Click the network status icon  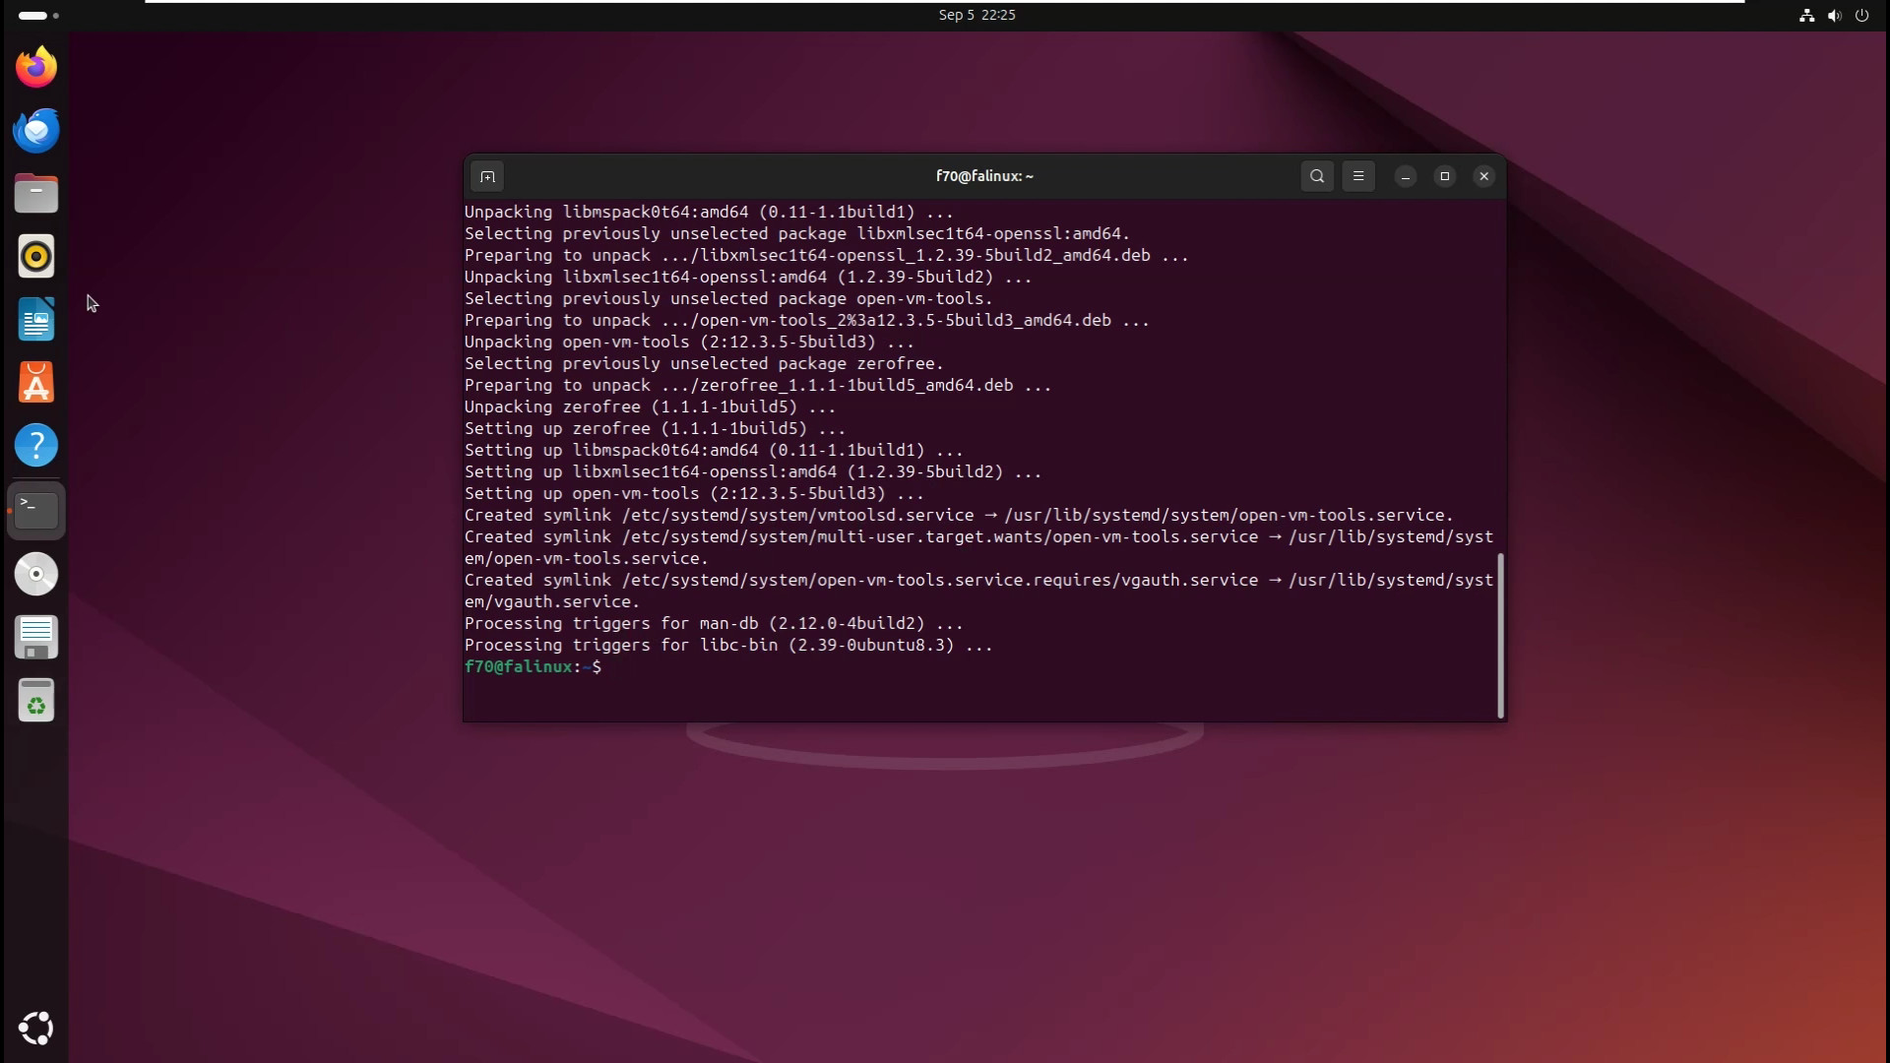1806,16
